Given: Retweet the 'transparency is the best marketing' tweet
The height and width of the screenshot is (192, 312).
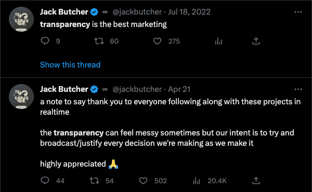Looking at the screenshot, I should [99, 41].
